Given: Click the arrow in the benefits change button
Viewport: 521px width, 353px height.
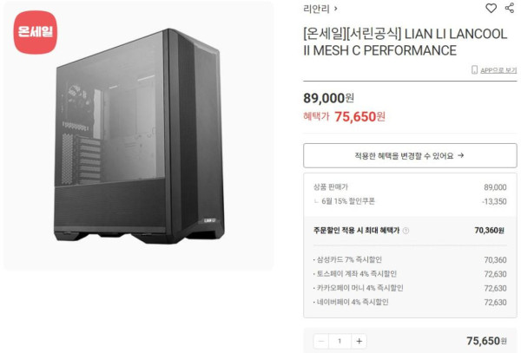Looking at the screenshot, I should (x=460, y=155).
